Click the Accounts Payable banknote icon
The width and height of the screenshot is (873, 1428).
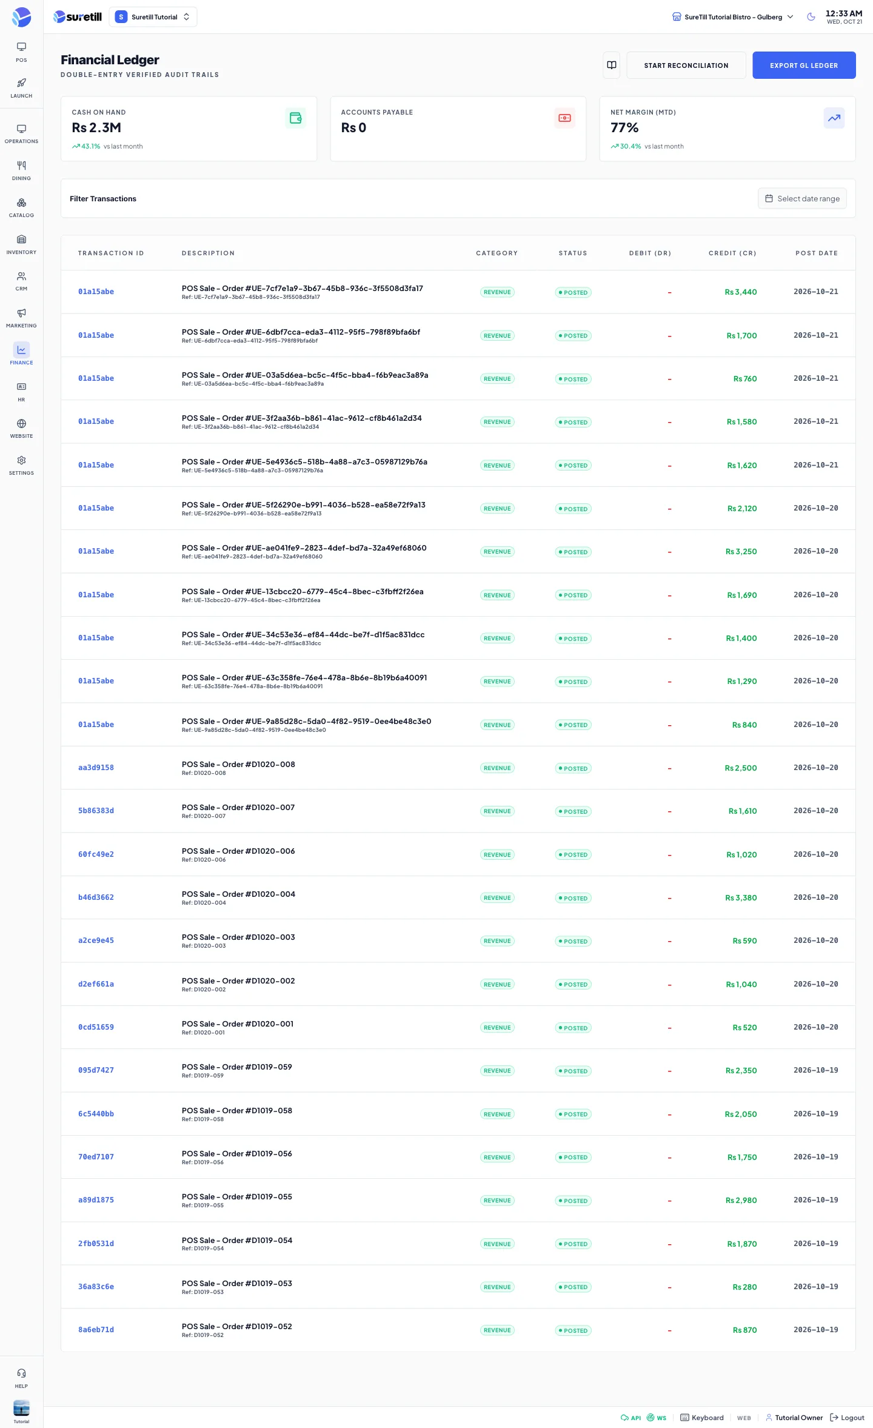coord(564,118)
